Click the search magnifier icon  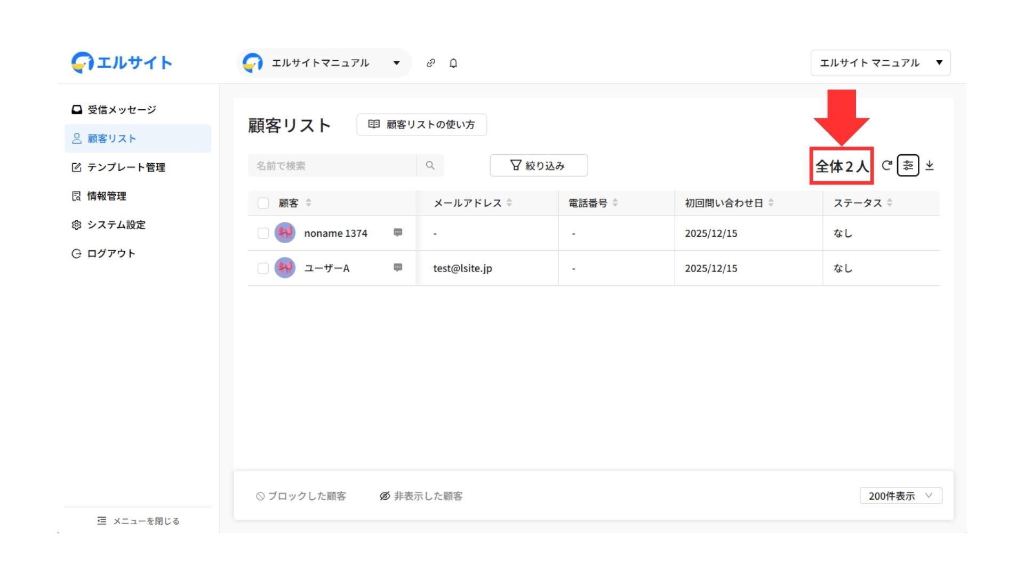pos(430,165)
